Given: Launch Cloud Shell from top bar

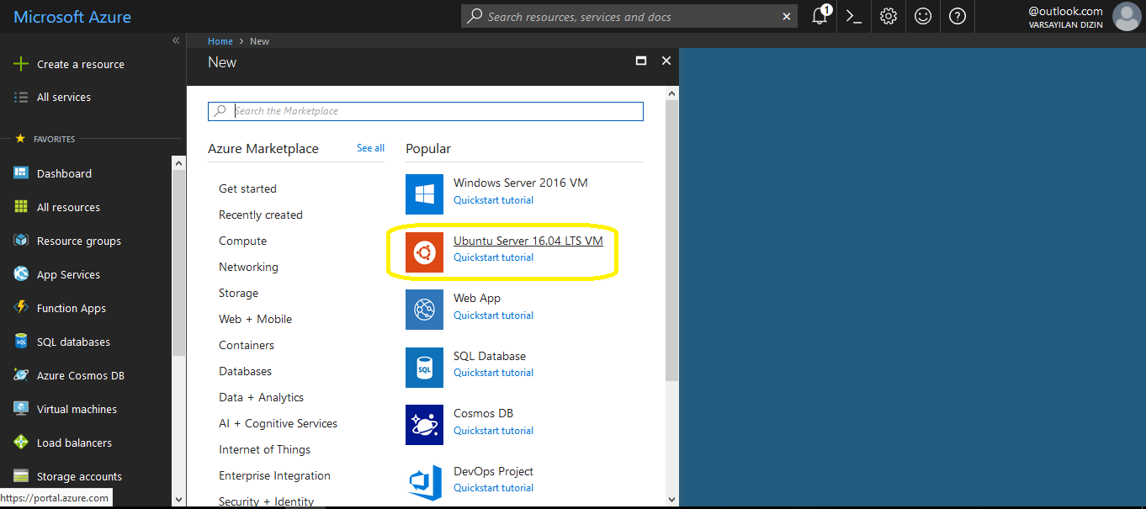Looking at the screenshot, I should pos(854,16).
